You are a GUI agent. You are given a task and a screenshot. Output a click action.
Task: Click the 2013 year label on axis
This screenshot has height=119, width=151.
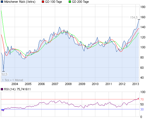click(x=135, y=84)
